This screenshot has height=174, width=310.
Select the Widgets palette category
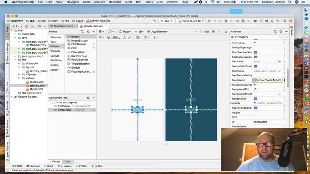pyautogui.click(x=55, y=51)
